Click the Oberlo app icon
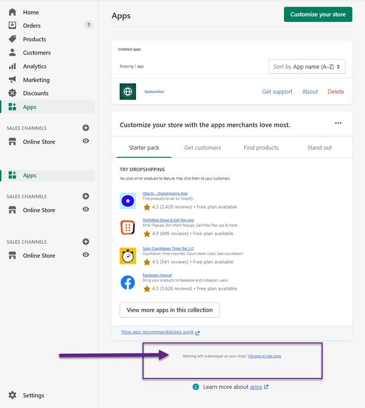Screen dimensions: 365x408 click(128, 201)
